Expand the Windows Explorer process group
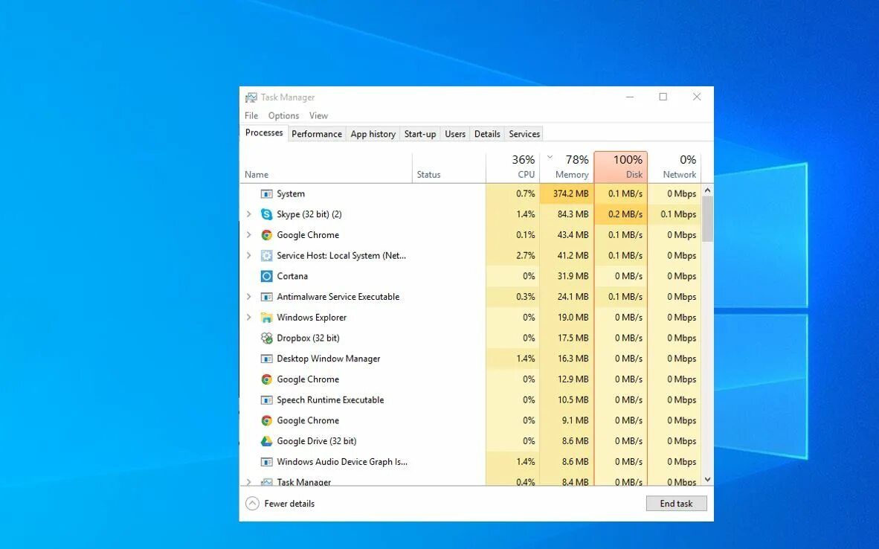The width and height of the screenshot is (879, 549). pos(249,318)
